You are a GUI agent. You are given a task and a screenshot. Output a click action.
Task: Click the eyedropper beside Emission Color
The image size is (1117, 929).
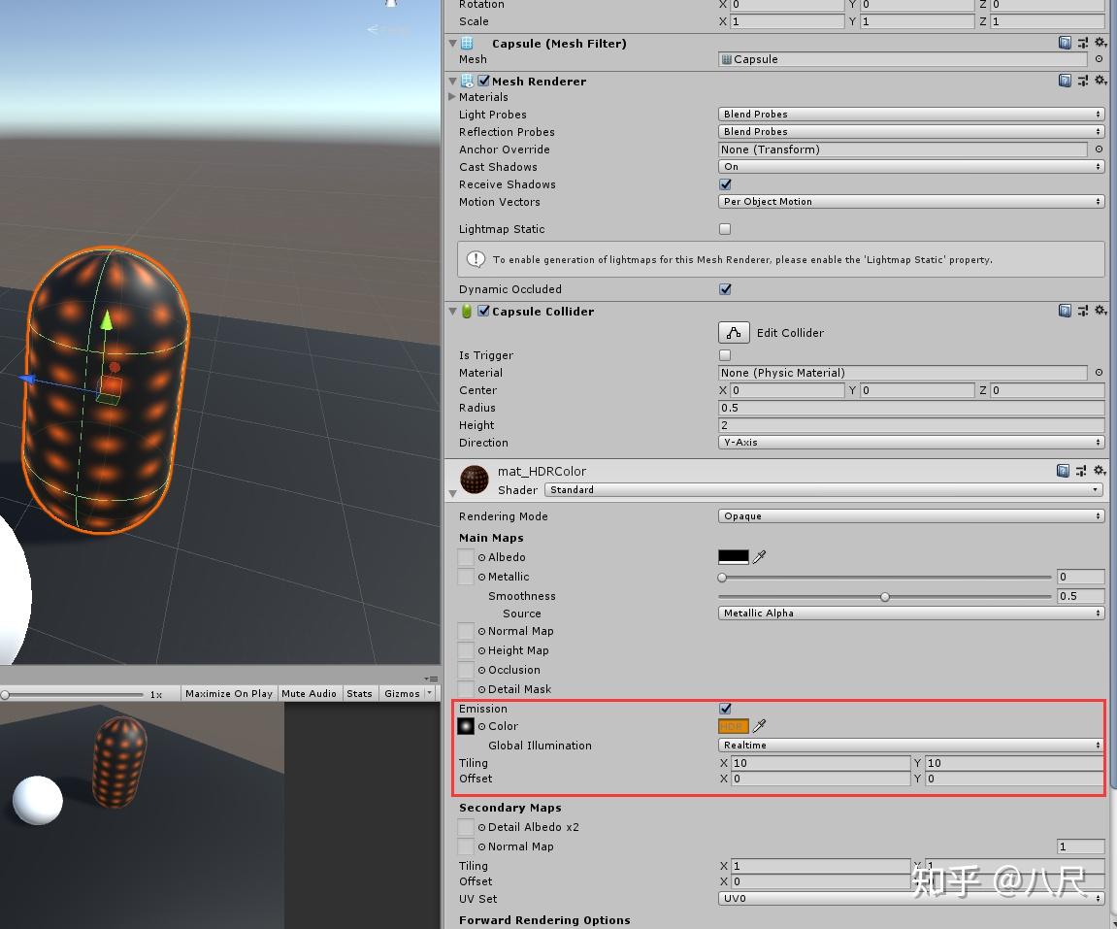pos(760,726)
